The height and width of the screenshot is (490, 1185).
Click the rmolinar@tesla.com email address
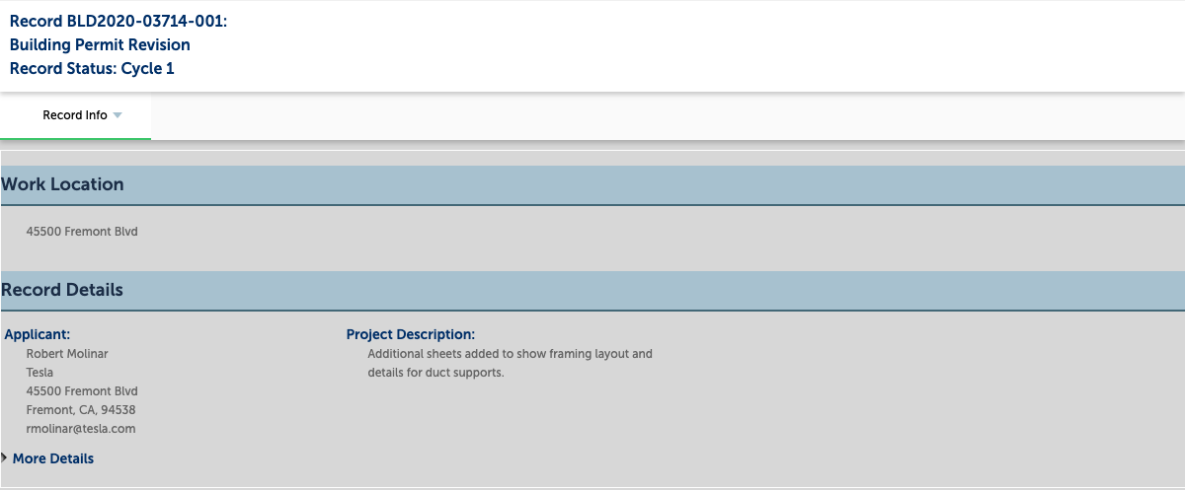pyautogui.click(x=81, y=429)
